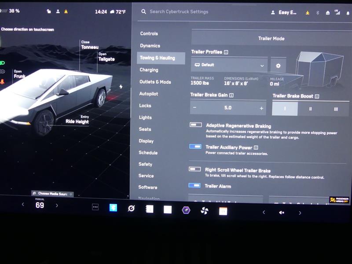Open the Locks settings menu
352x264 pixels.
click(x=145, y=106)
